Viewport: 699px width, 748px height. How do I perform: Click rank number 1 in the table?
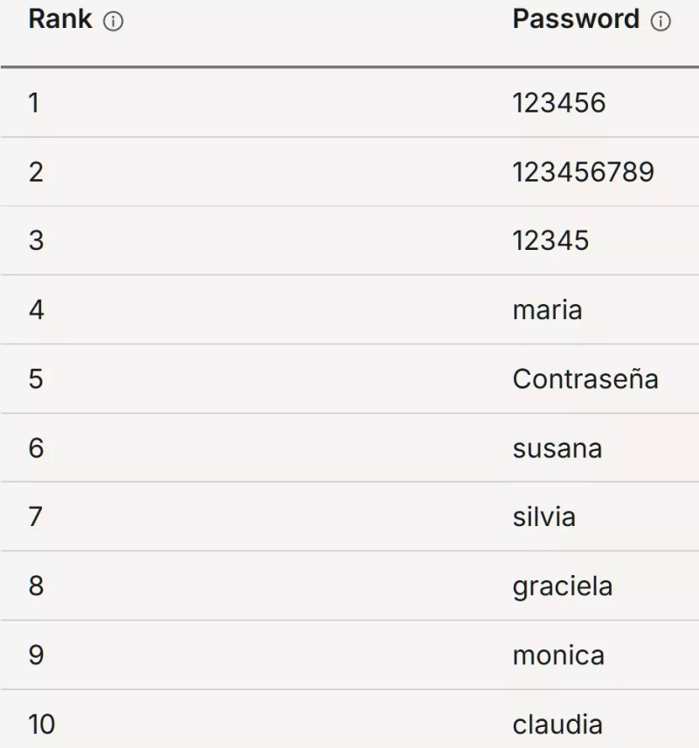pyautogui.click(x=34, y=103)
